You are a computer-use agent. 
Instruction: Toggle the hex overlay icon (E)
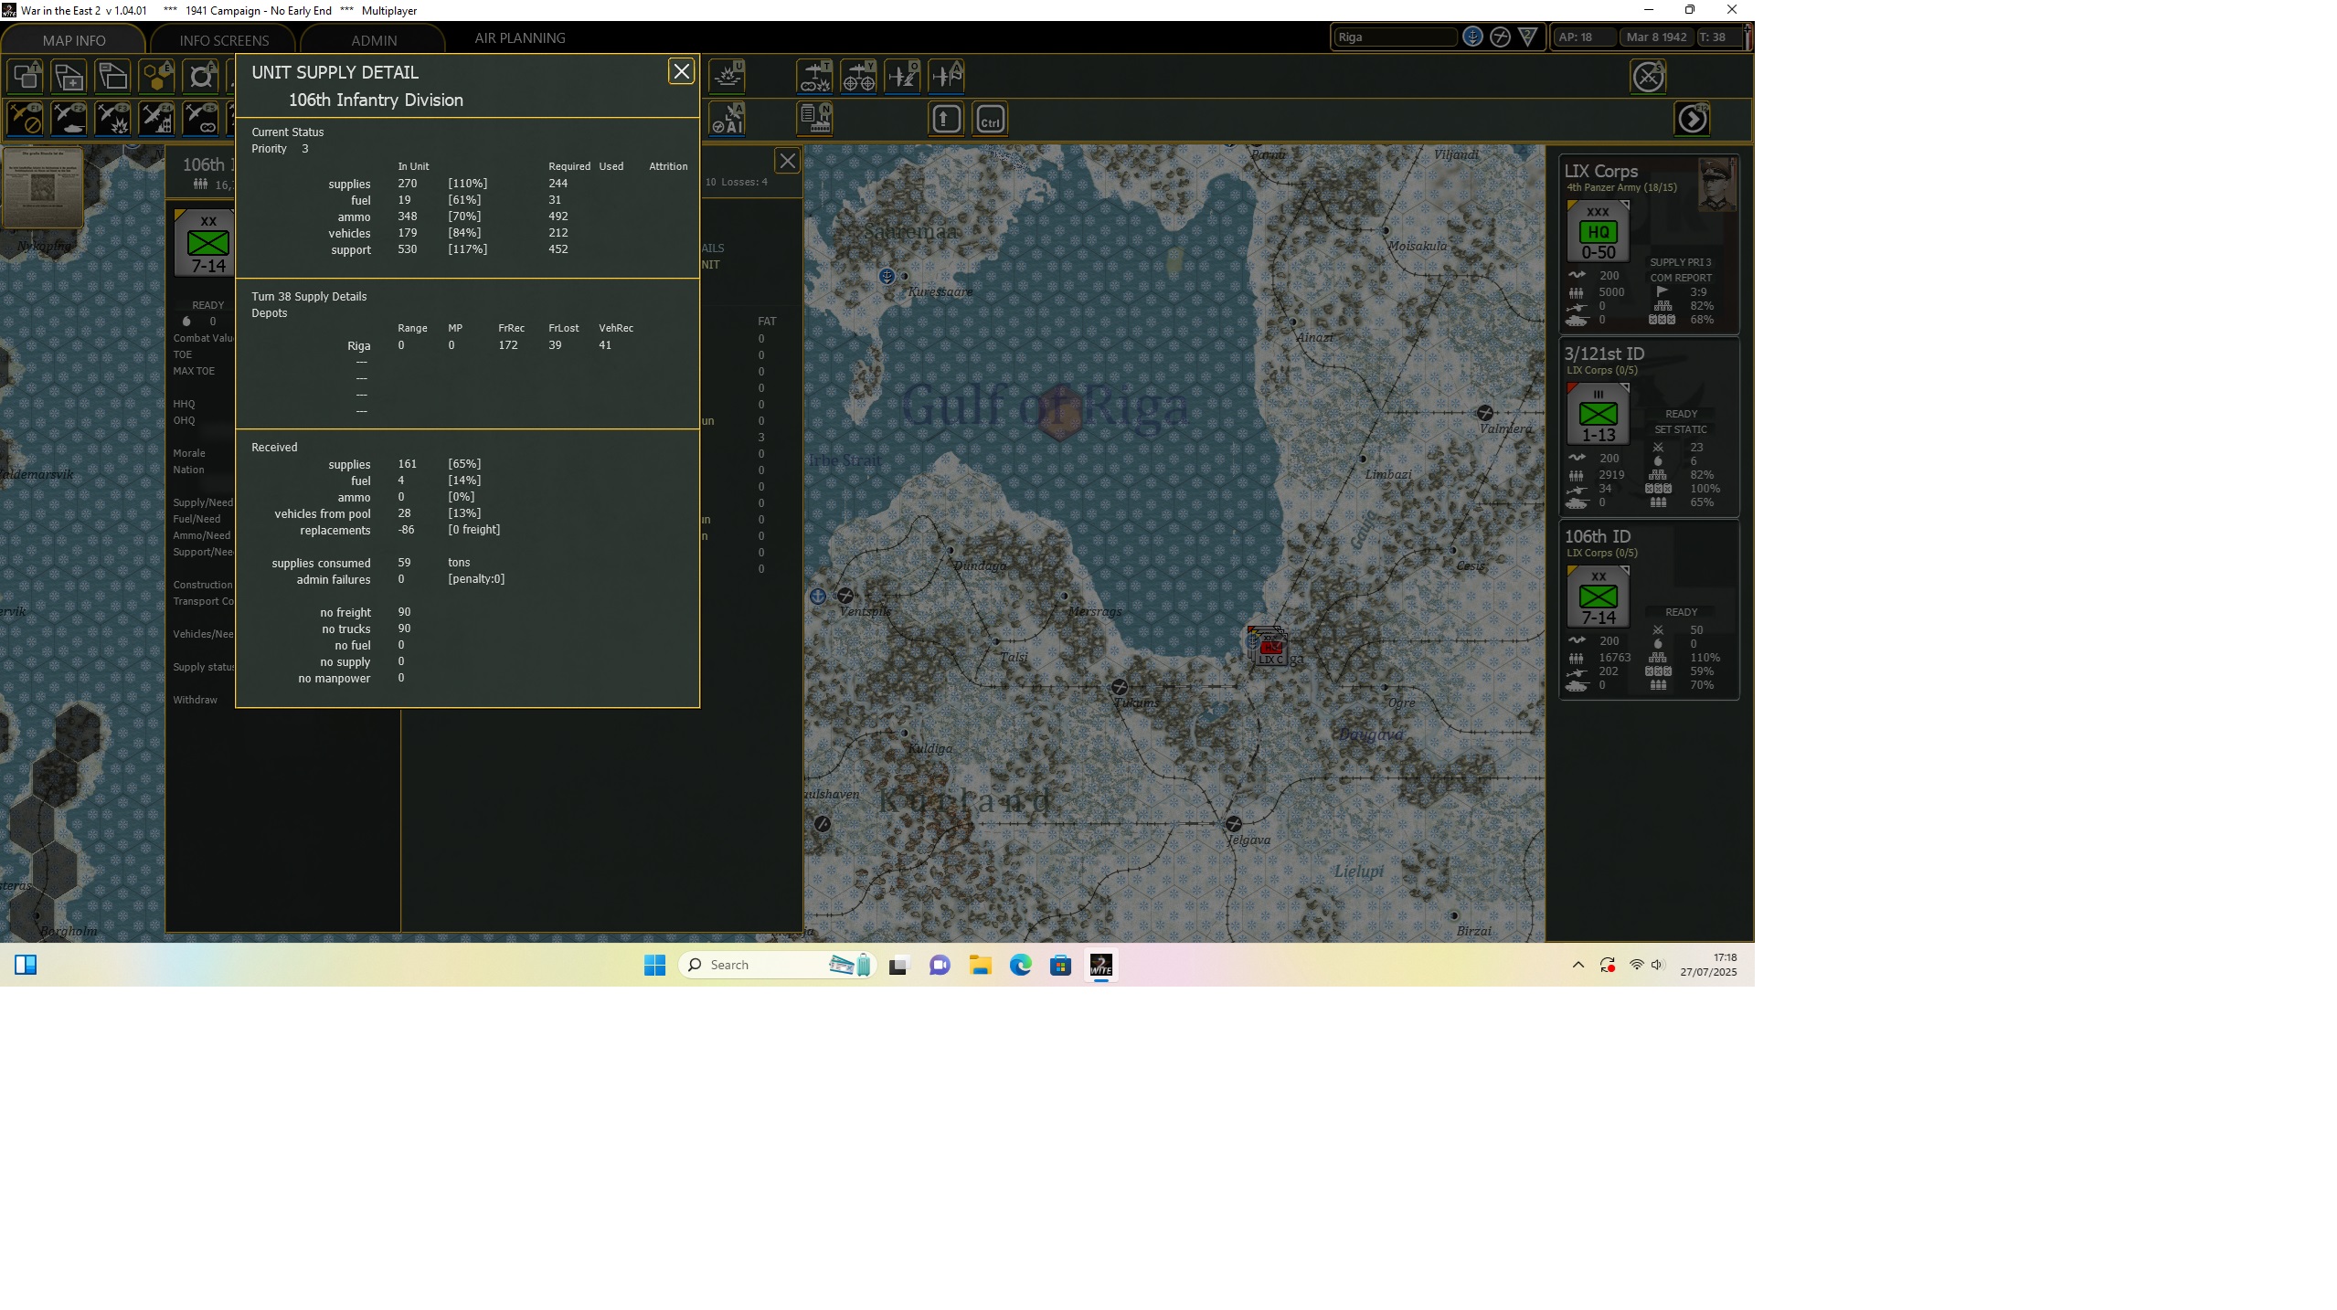pyautogui.click(x=157, y=76)
